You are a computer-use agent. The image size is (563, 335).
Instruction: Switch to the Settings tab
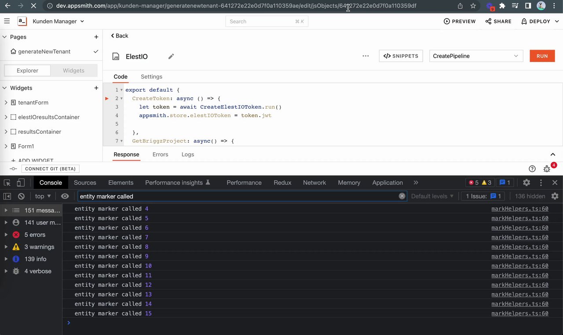click(x=151, y=77)
